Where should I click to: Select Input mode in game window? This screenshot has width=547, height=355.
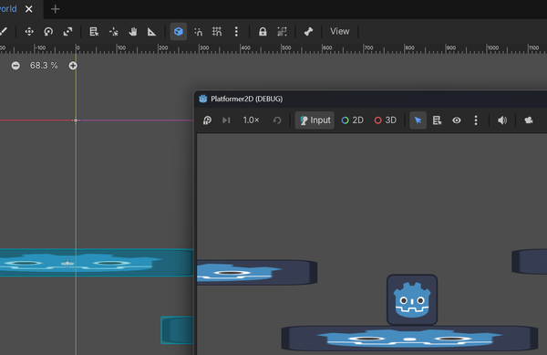(x=315, y=120)
